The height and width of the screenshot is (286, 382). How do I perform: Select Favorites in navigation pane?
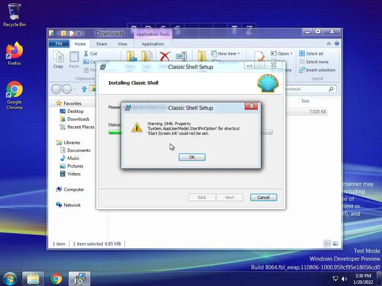click(69, 104)
